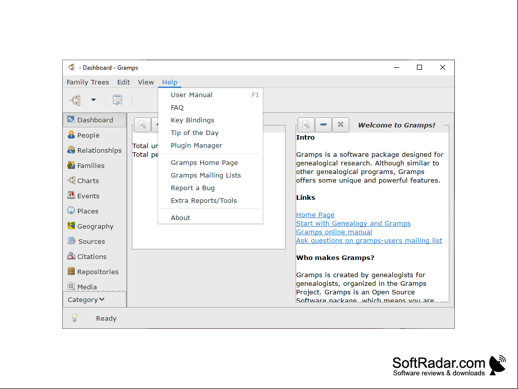Choose Report a Bug
The image size is (518, 389).
210,188
